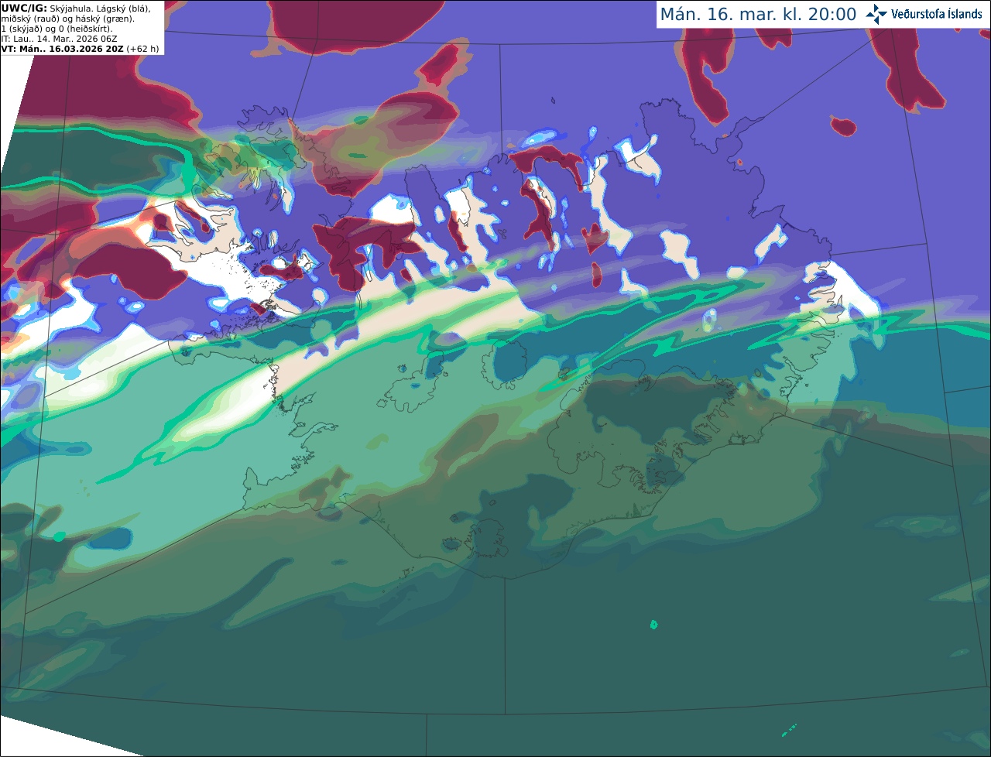Screen dimensions: 991x757
Task: Click the "UWC/IG:" bold legend heading
Action: tap(24, 8)
